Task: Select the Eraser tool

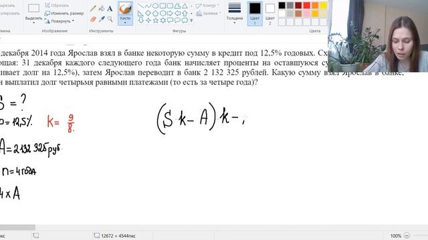Action: 93,19
